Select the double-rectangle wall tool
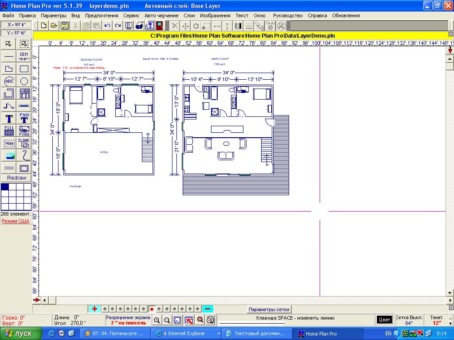454x340 pixels. tap(24, 168)
